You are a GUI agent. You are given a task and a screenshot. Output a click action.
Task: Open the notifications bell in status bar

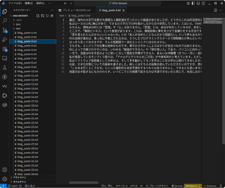[x=221, y=186]
